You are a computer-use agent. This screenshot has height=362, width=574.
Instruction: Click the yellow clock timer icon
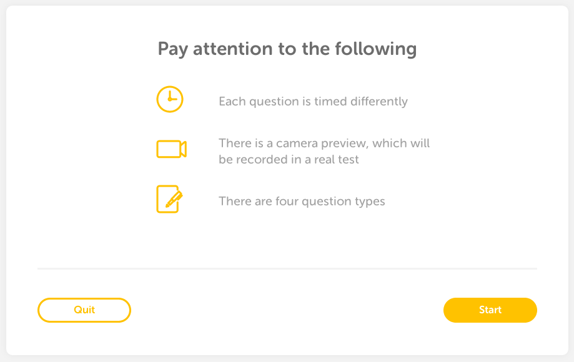pyautogui.click(x=170, y=99)
